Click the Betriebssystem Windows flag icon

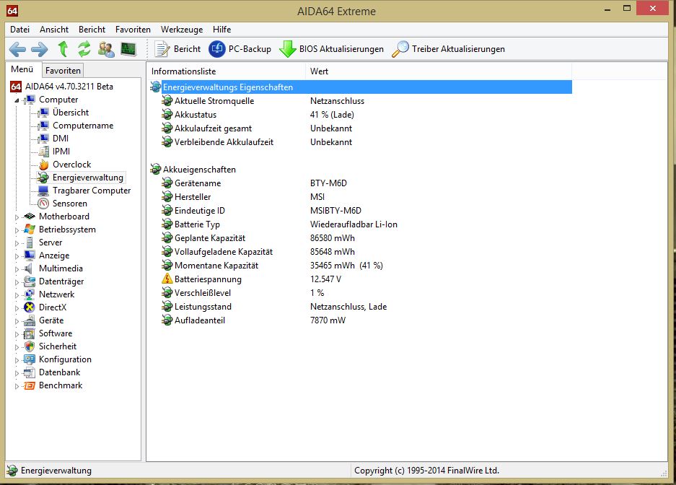coord(30,230)
